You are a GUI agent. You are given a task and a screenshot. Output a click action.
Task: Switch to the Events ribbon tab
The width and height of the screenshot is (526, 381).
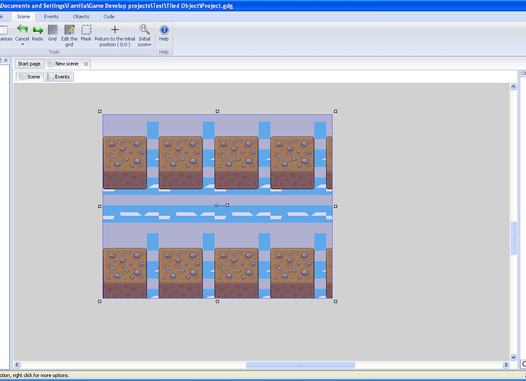coord(51,17)
